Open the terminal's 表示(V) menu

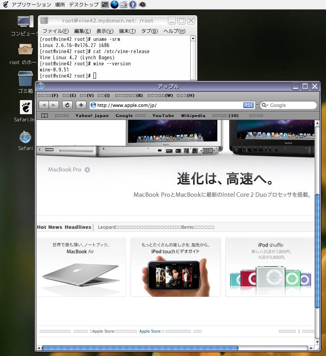pyautogui.click(x=105, y=31)
